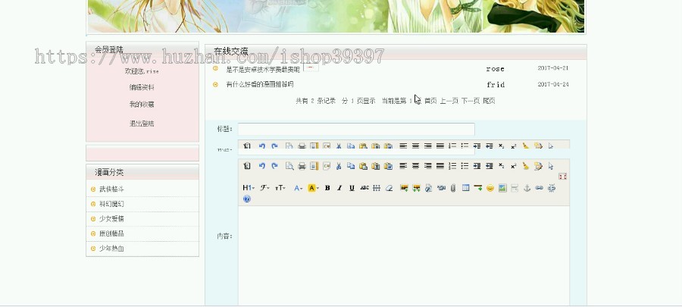
Task: Open the emoticons smiley picker
Action: (490, 188)
